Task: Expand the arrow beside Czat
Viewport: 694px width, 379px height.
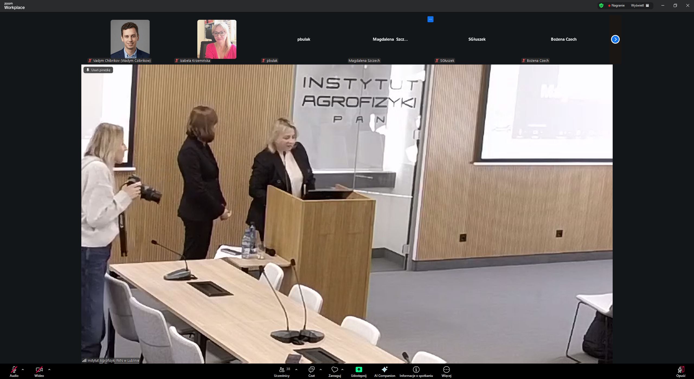Action: pos(321,370)
